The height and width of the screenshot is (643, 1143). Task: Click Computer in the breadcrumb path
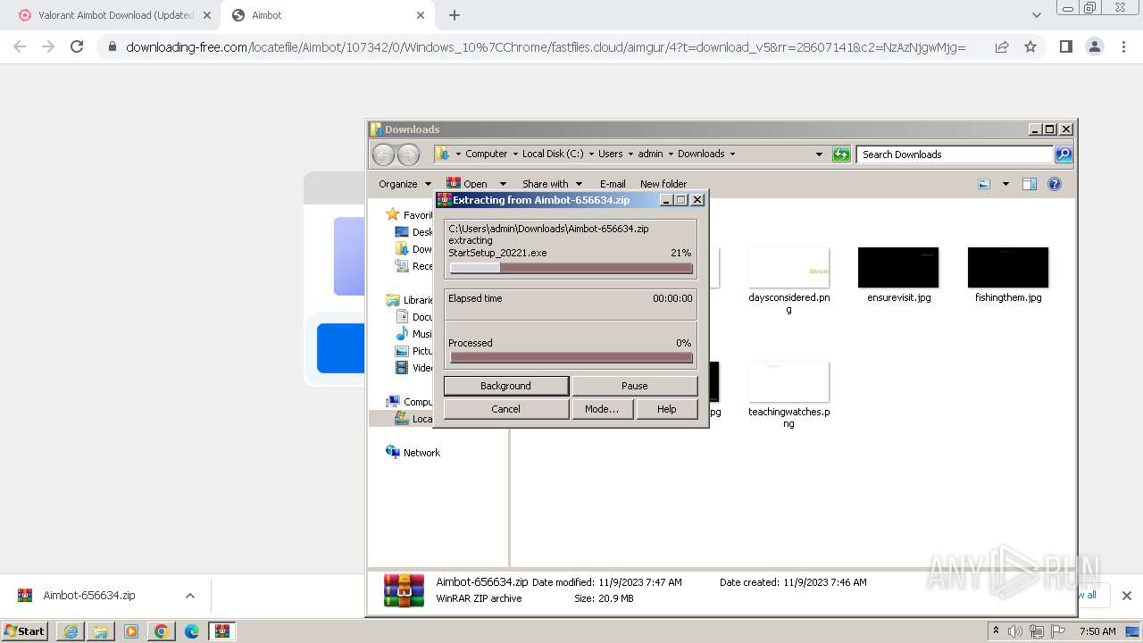click(486, 154)
